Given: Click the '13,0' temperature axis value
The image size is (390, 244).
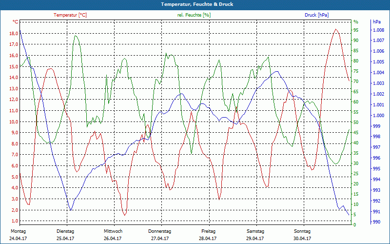Looking at the screenshot, I should (x=14, y=88).
